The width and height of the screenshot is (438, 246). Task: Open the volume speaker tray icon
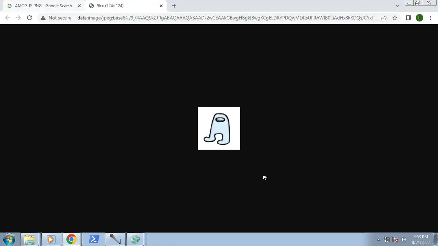click(x=403, y=240)
